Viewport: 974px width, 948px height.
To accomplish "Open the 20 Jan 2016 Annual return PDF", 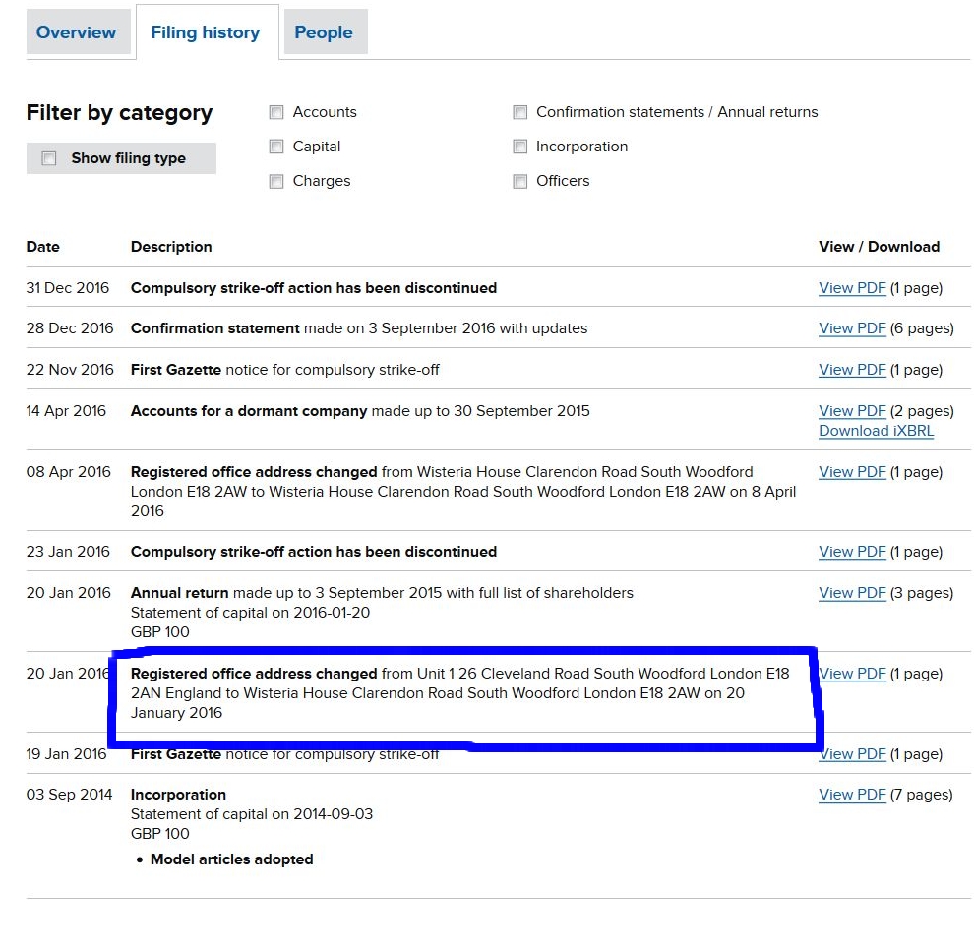I will pyautogui.click(x=852, y=593).
